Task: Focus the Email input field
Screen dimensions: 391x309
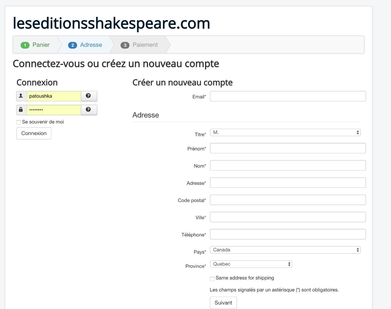Action: pos(288,96)
